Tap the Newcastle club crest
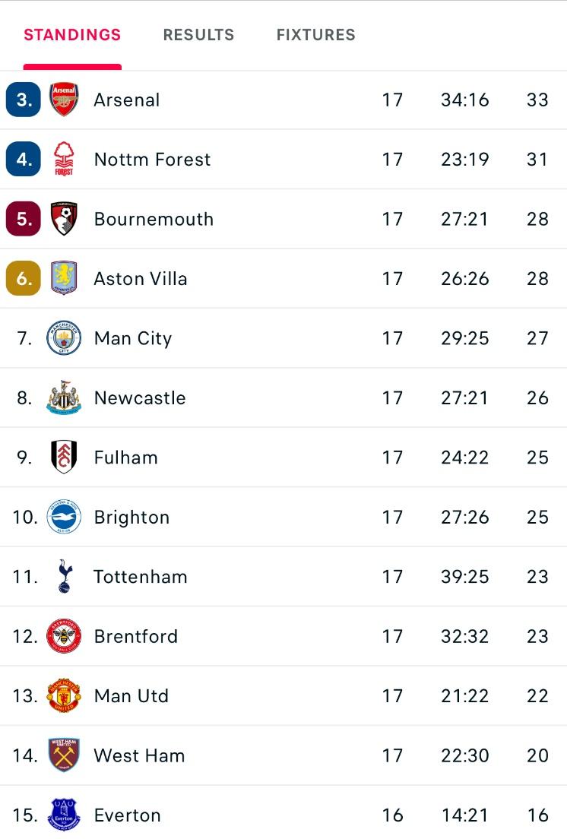567x839 pixels. [x=64, y=397]
